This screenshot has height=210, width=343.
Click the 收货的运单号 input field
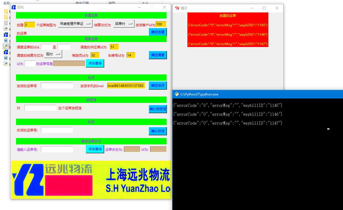[57, 130]
